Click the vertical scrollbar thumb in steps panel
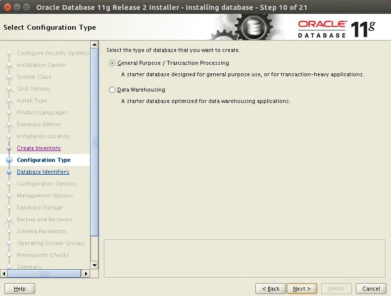Viewport: 391px width, 296px height. [x=95, y=143]
